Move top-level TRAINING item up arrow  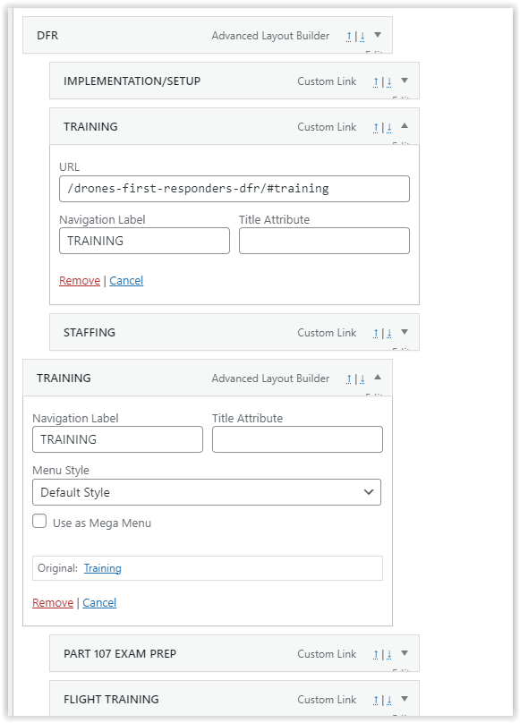pos(349,379)
